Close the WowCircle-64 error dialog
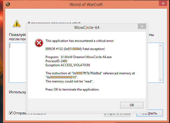 142,27
